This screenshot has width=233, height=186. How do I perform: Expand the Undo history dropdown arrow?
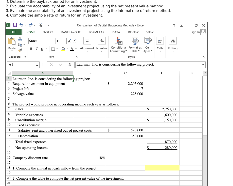click(25, 25)
